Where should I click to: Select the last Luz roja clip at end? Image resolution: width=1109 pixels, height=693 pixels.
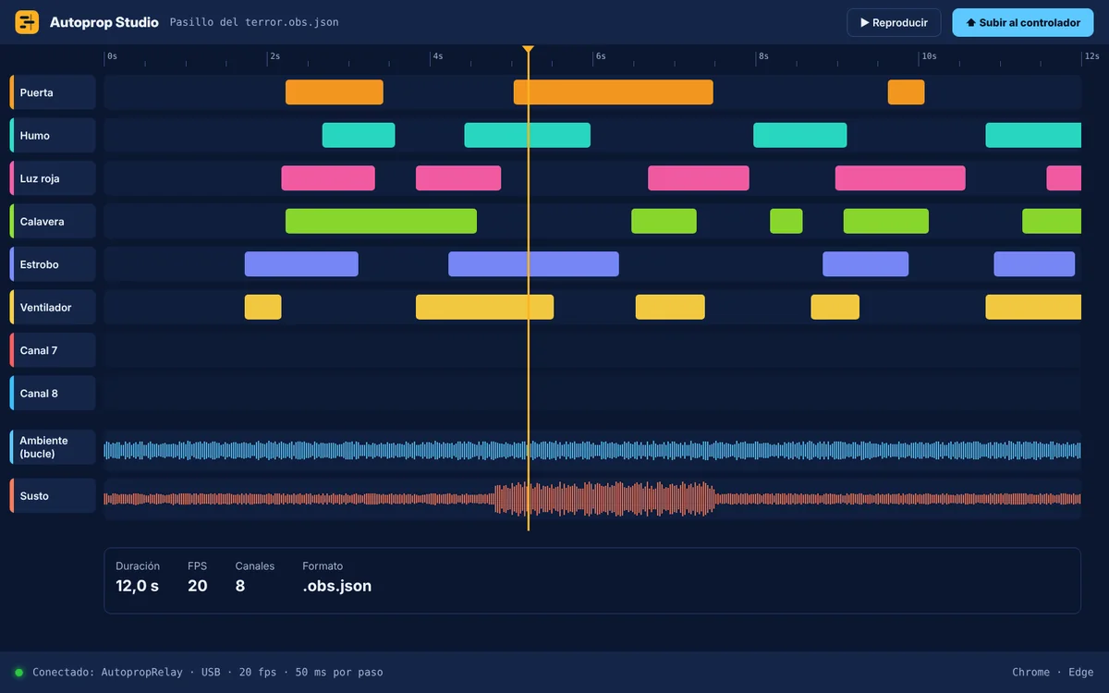(x=1064, y=178)
